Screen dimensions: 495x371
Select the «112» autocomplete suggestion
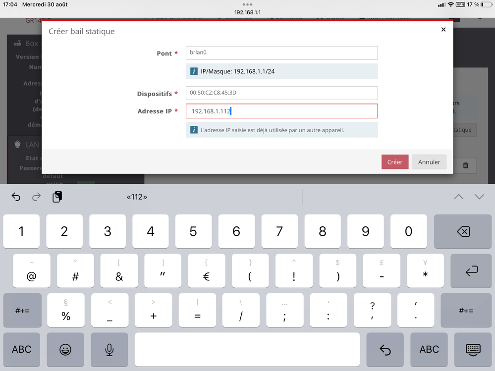pos(137,197)
